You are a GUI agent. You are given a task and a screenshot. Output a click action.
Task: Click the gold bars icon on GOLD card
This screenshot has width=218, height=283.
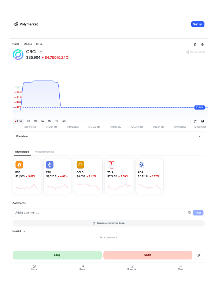pos(80,165)
